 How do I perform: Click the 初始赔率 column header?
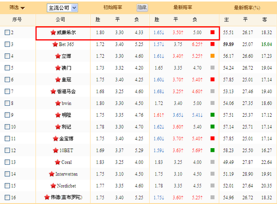point(114,8)
